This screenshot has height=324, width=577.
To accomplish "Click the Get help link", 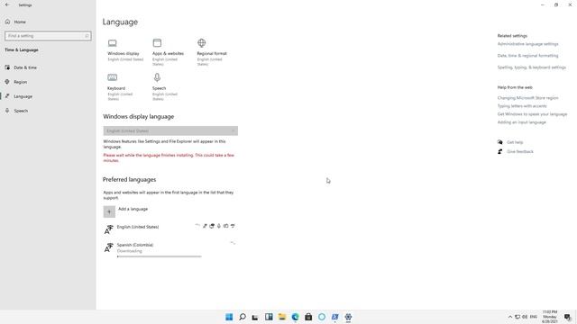I will [x=515, y=142].
